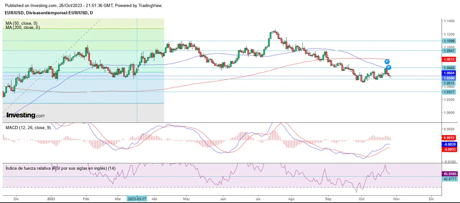460x203 pixels.
Task: Click the 1.0947 price level label
Action: [449, 50]
